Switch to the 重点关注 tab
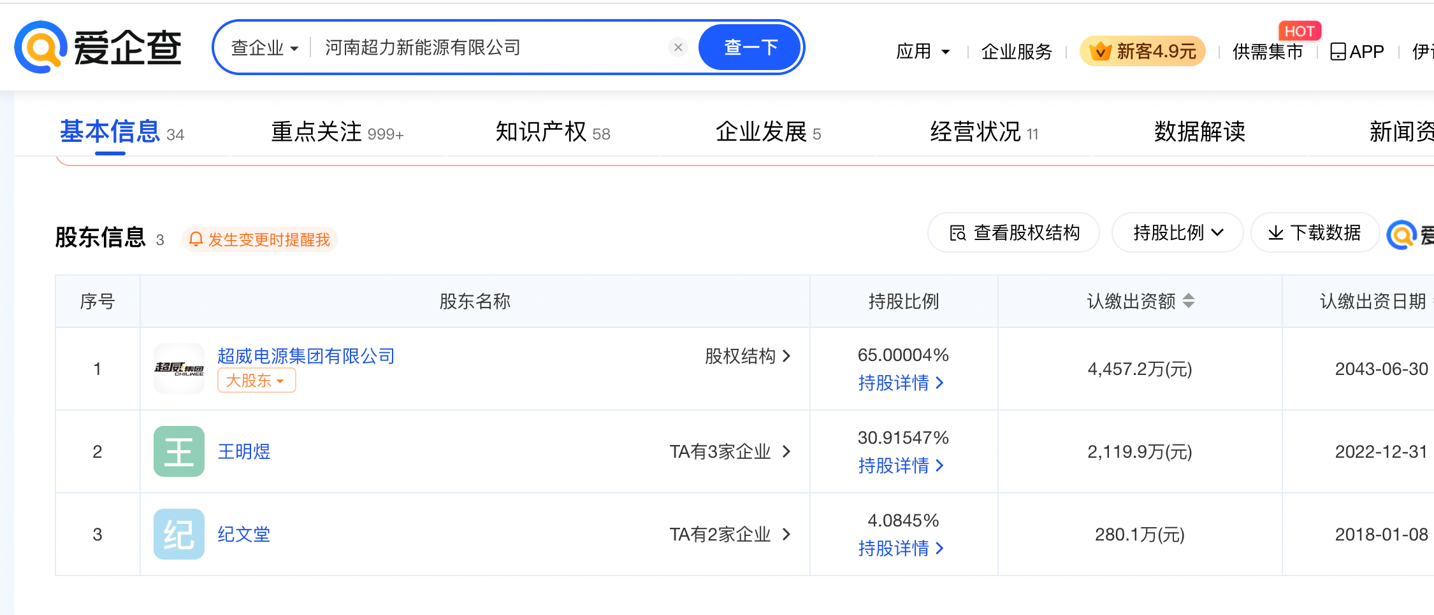 click(337, 132)
